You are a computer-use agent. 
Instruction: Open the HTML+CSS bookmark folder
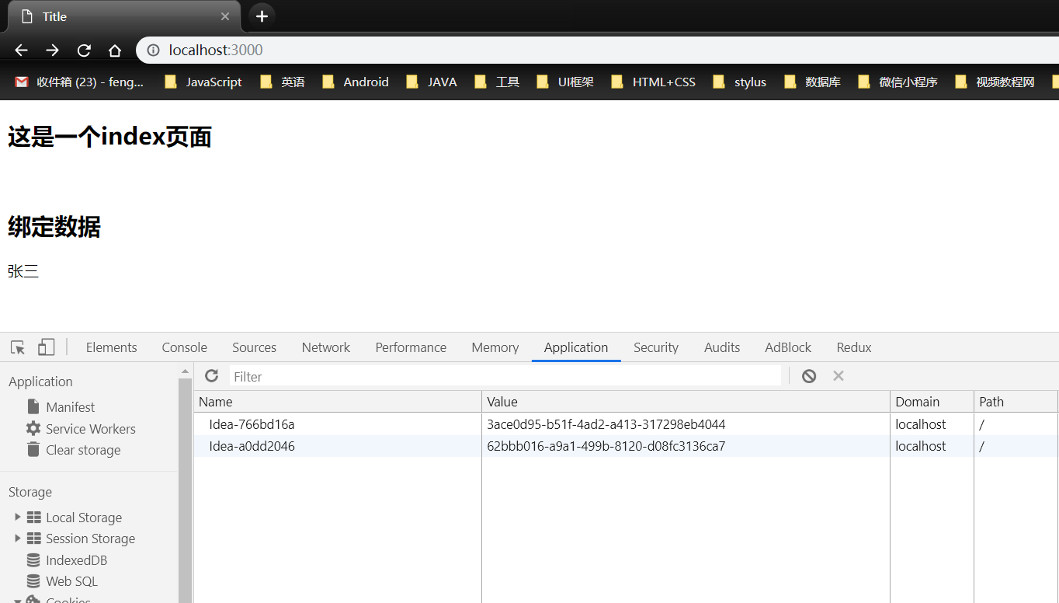tap(654, 82)
